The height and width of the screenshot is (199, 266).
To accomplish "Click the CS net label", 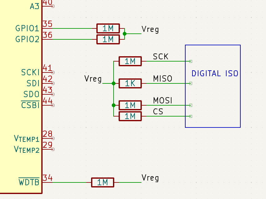I will (158, 112).
